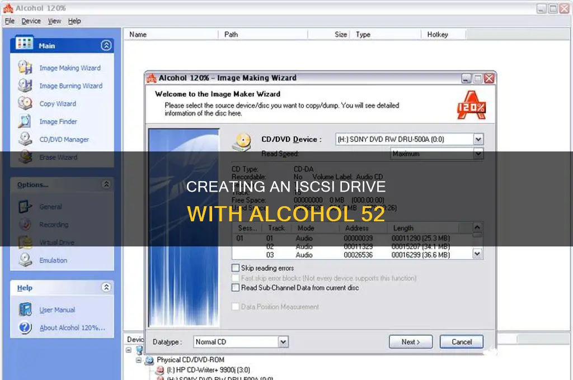
Task: Open the Image Making Wizard link
Action: (70, 68)
